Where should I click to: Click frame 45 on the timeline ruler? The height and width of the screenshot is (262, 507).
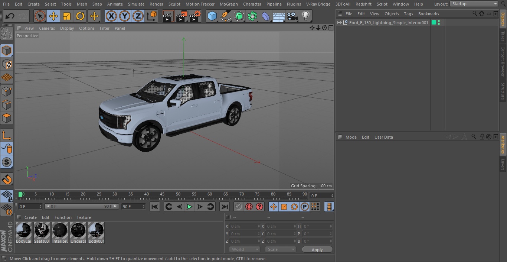(162, 194)
